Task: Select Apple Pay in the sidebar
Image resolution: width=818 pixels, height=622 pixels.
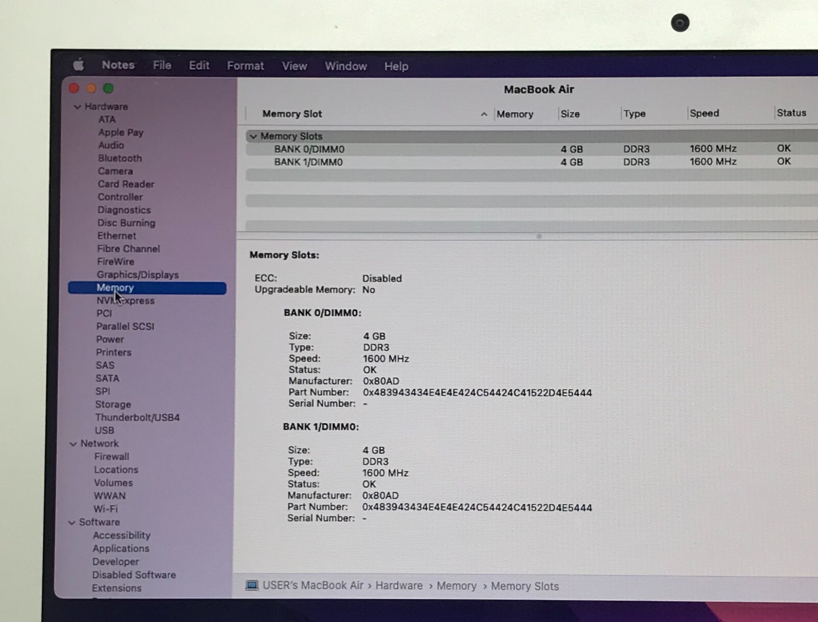Action: point(121,132)
